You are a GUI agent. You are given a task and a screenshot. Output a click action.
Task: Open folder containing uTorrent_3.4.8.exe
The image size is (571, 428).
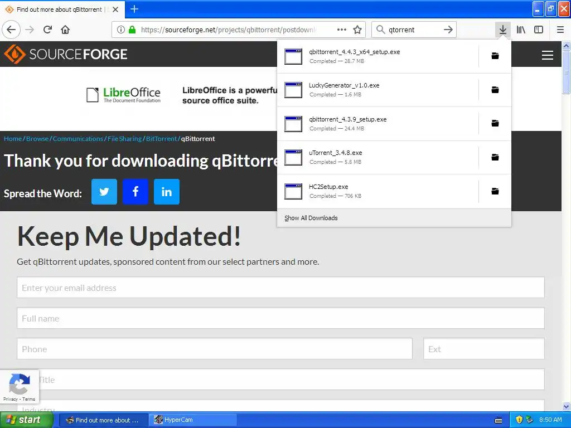point(495,157)
